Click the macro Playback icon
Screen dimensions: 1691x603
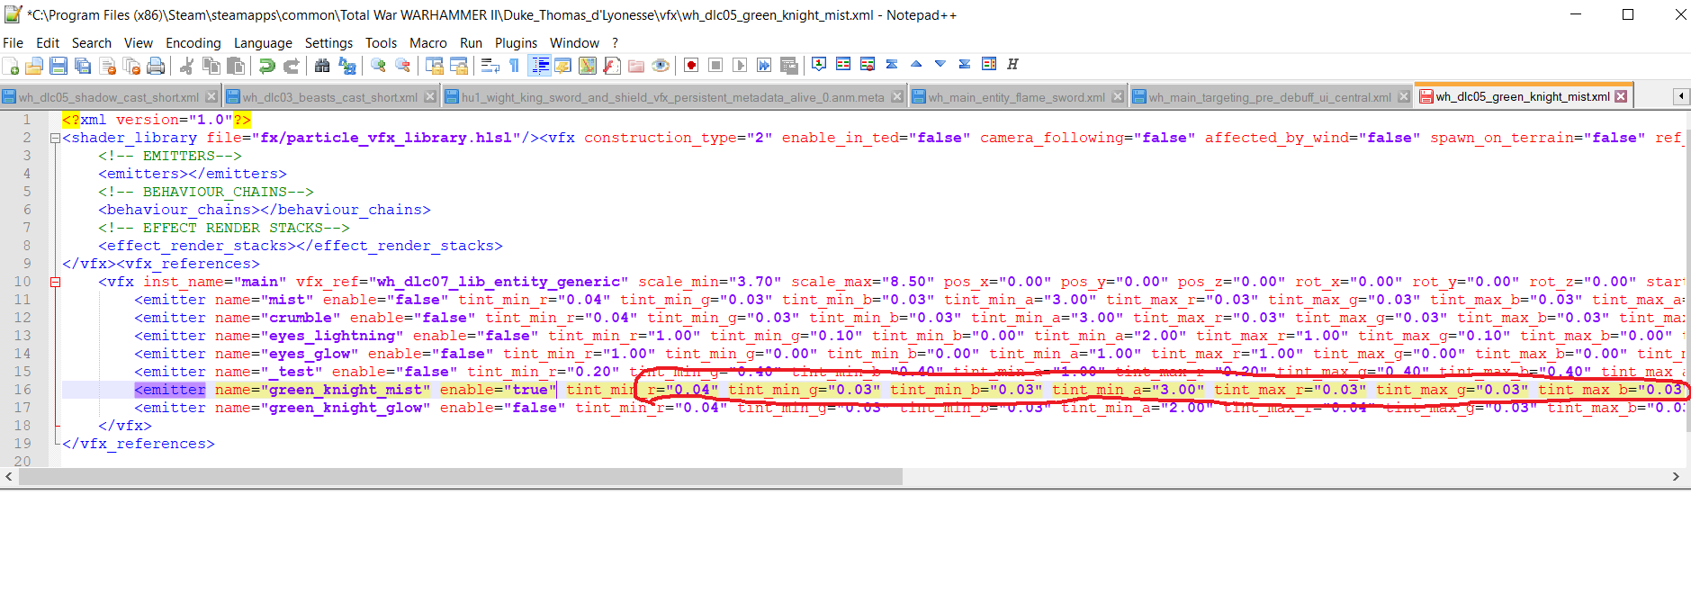(x=740, y=65)
